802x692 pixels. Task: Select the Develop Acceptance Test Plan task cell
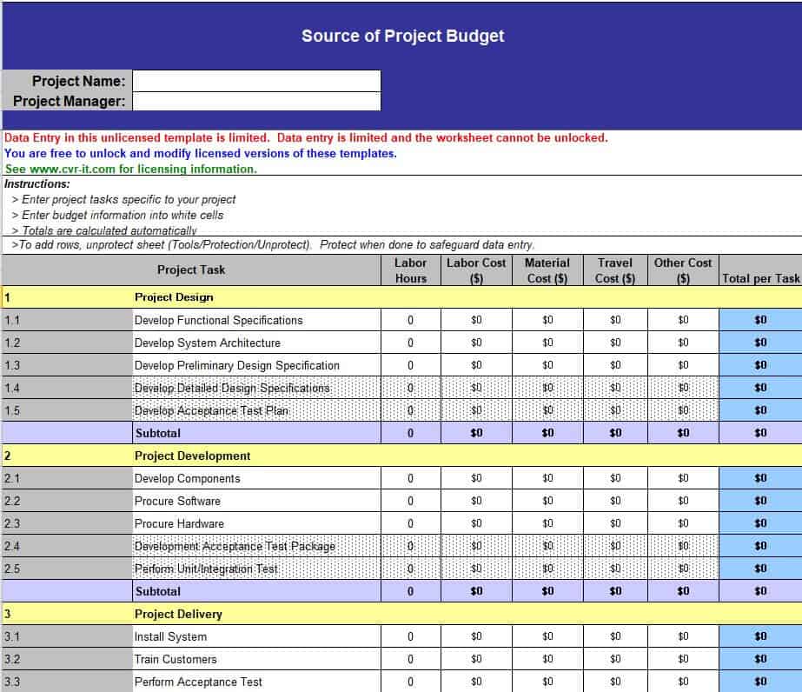(256, 410)
